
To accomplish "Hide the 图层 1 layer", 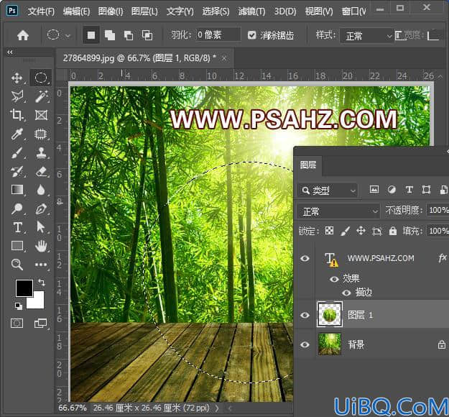I will [x=305, y=315].
